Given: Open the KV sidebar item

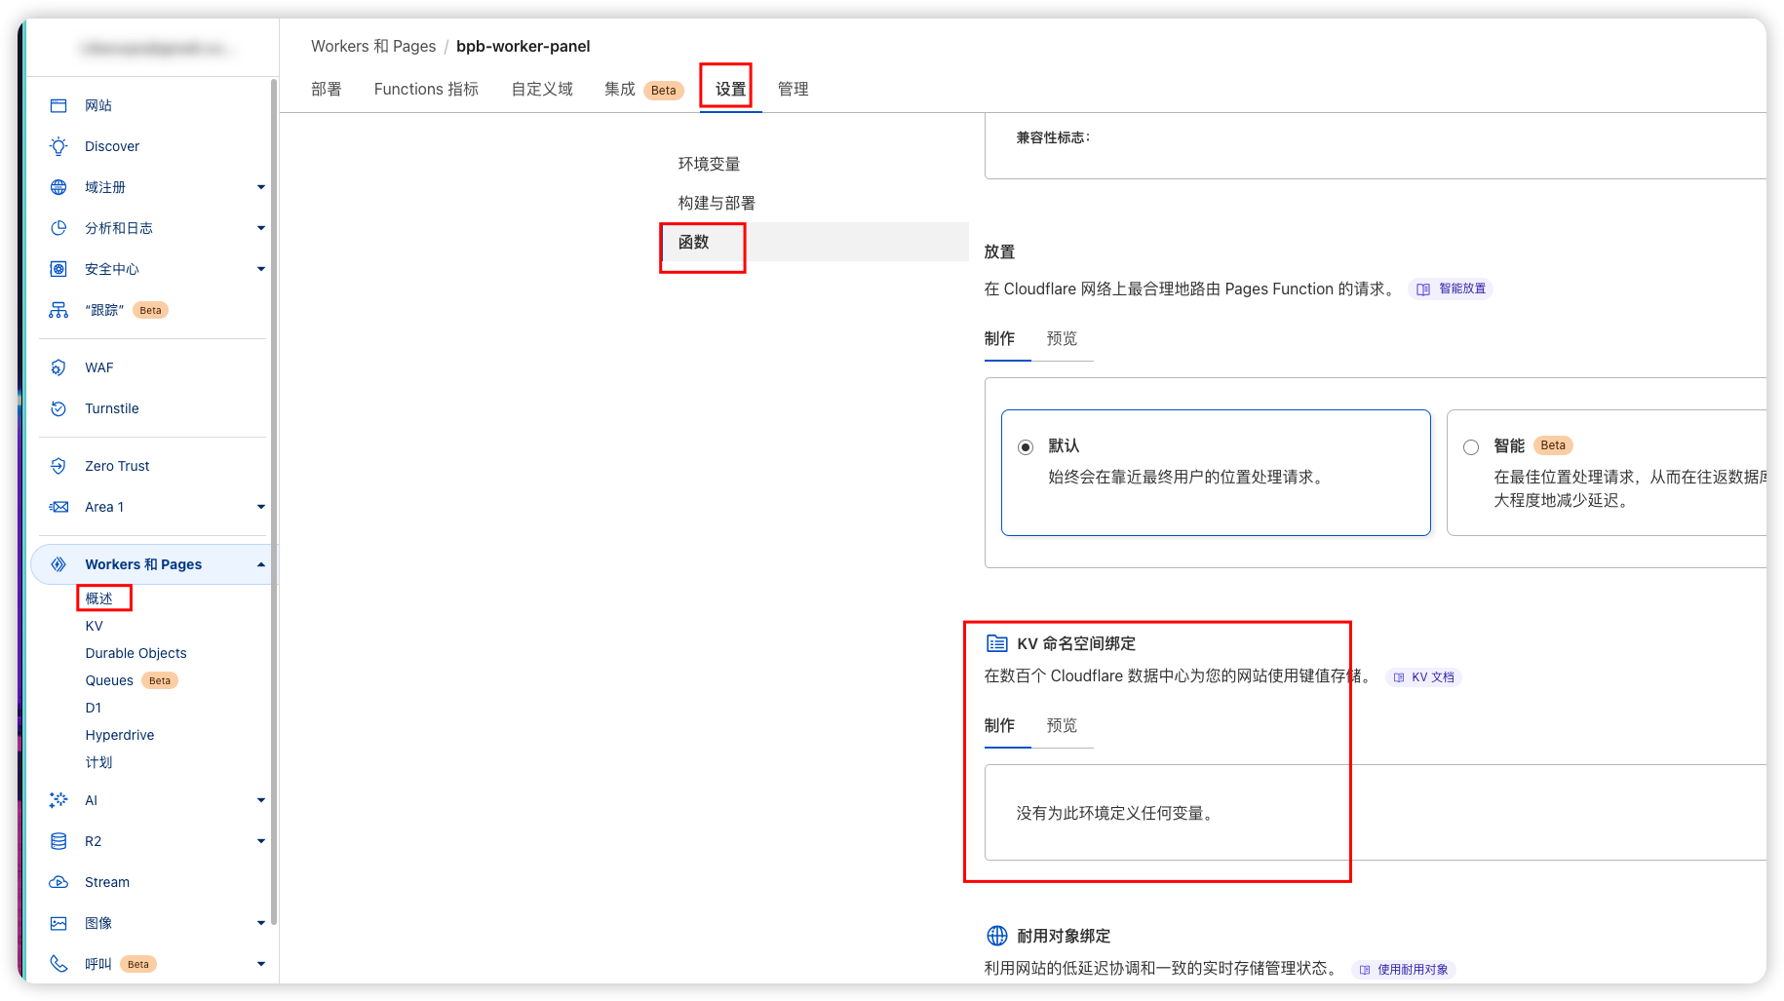Looking at the screenshot, I should [x=94, y=626].
